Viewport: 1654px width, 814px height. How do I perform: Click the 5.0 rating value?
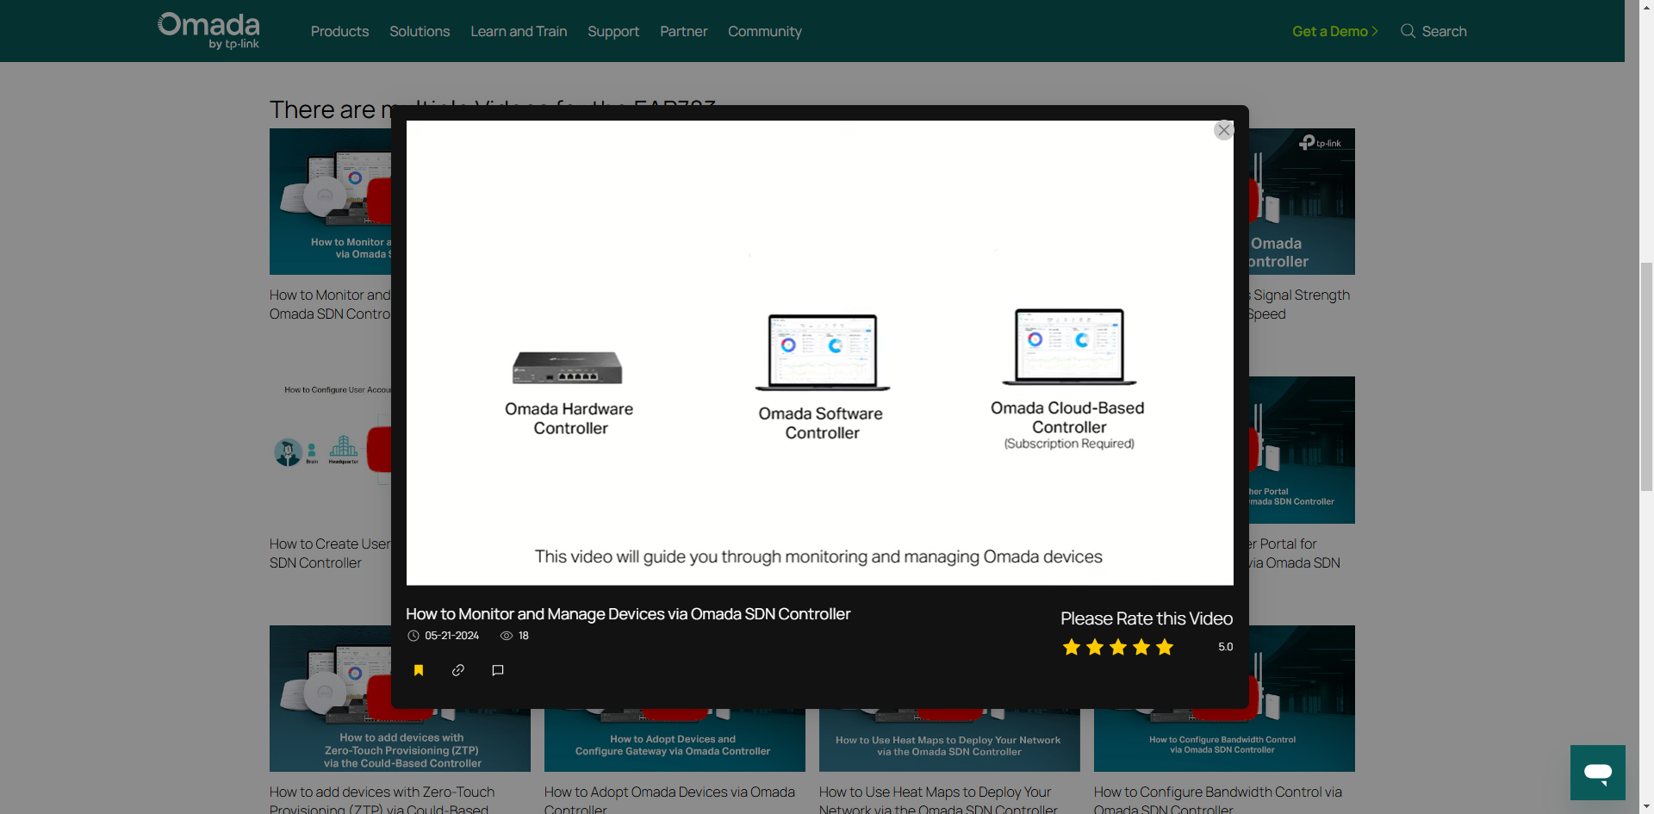click(1225, 647)
